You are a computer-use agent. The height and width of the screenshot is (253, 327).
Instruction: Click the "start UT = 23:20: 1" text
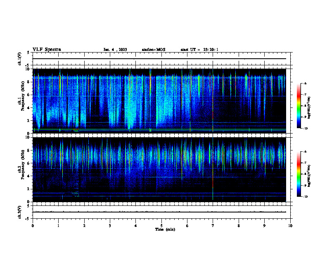tap(199, 50)
